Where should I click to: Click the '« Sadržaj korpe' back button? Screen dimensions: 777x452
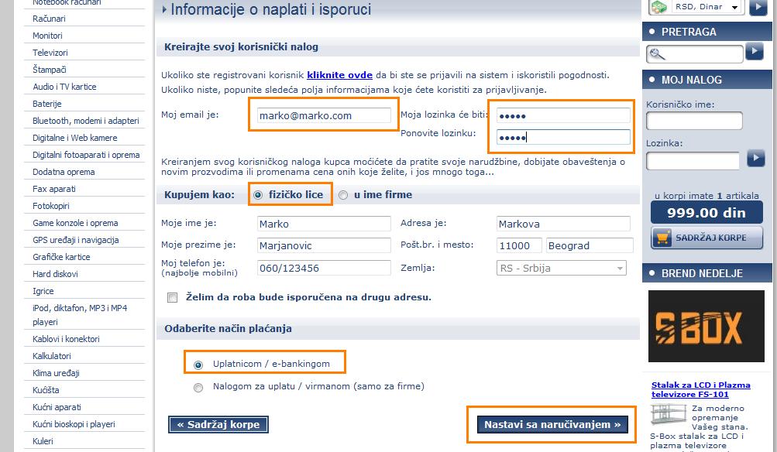point(218,425)
